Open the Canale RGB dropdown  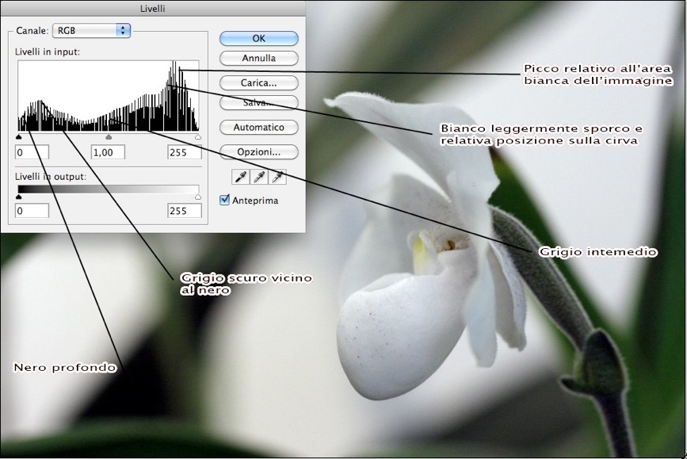click(x=91, y=30)
